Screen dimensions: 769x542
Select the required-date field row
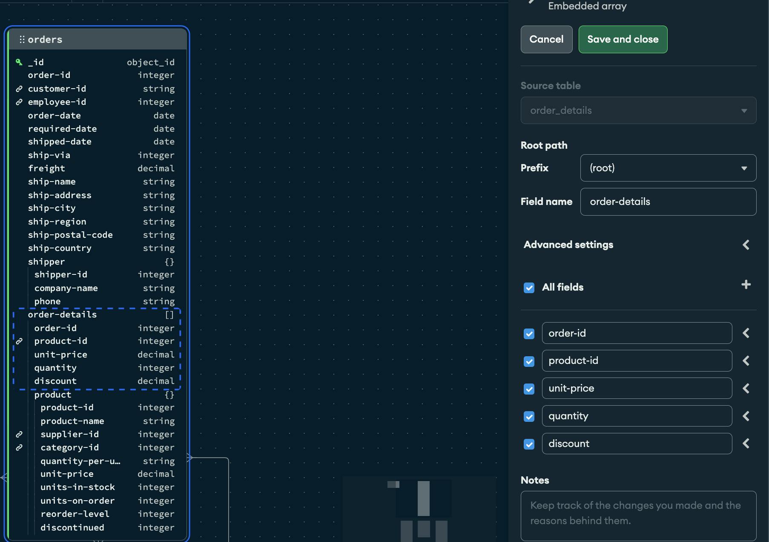(x=98, y=129)
